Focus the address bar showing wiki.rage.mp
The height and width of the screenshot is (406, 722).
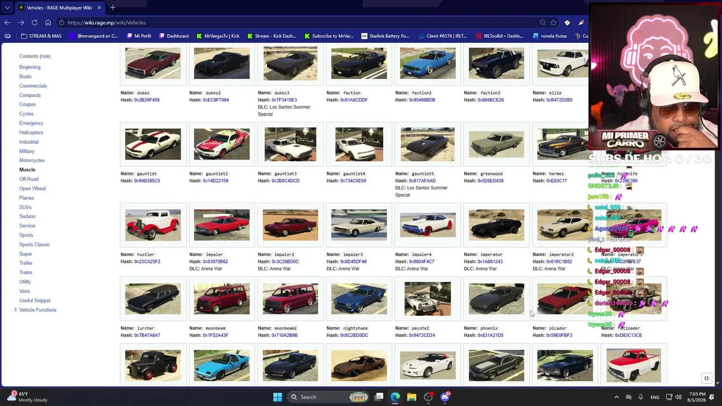point(299,23)
